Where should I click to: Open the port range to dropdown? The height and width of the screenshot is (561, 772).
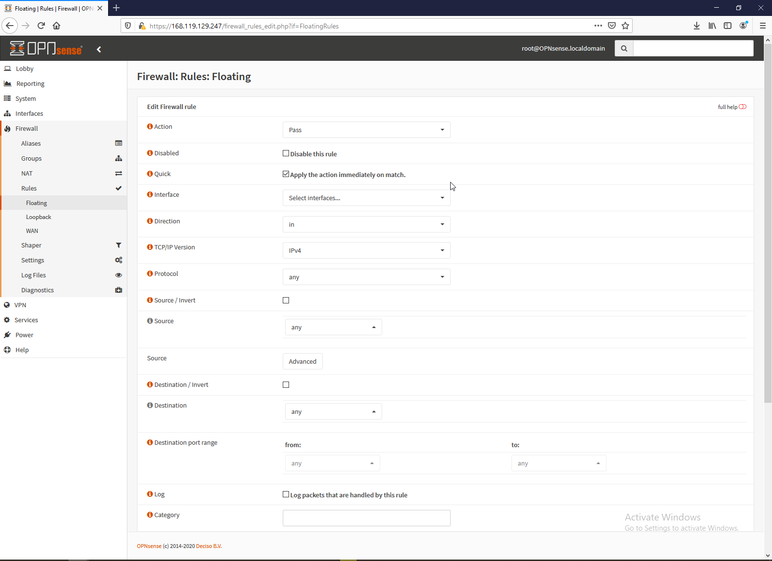(559, 463)
